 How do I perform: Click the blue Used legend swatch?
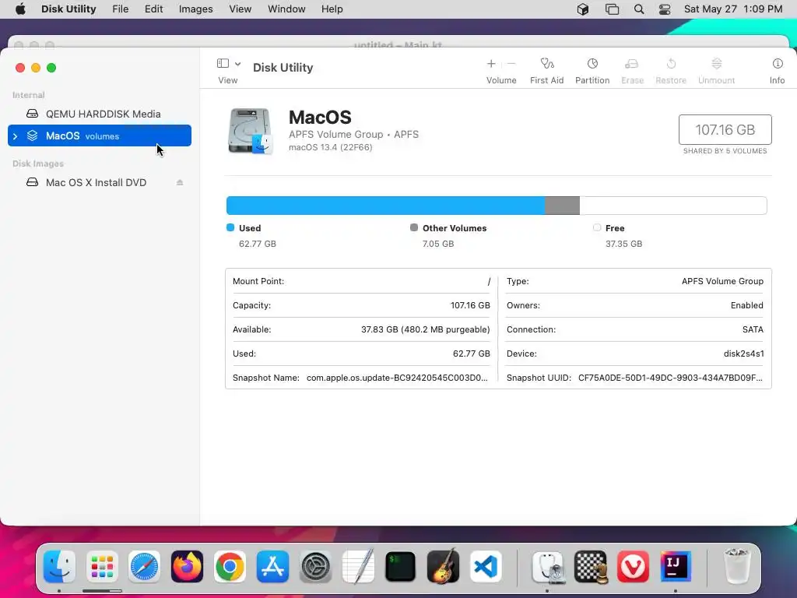tap(230, 227)
